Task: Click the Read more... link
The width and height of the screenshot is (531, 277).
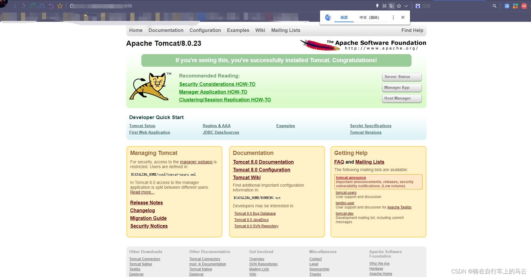Action: 142,192
